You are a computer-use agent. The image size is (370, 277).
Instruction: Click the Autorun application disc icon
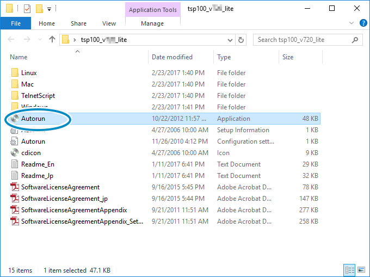(15, 119)
